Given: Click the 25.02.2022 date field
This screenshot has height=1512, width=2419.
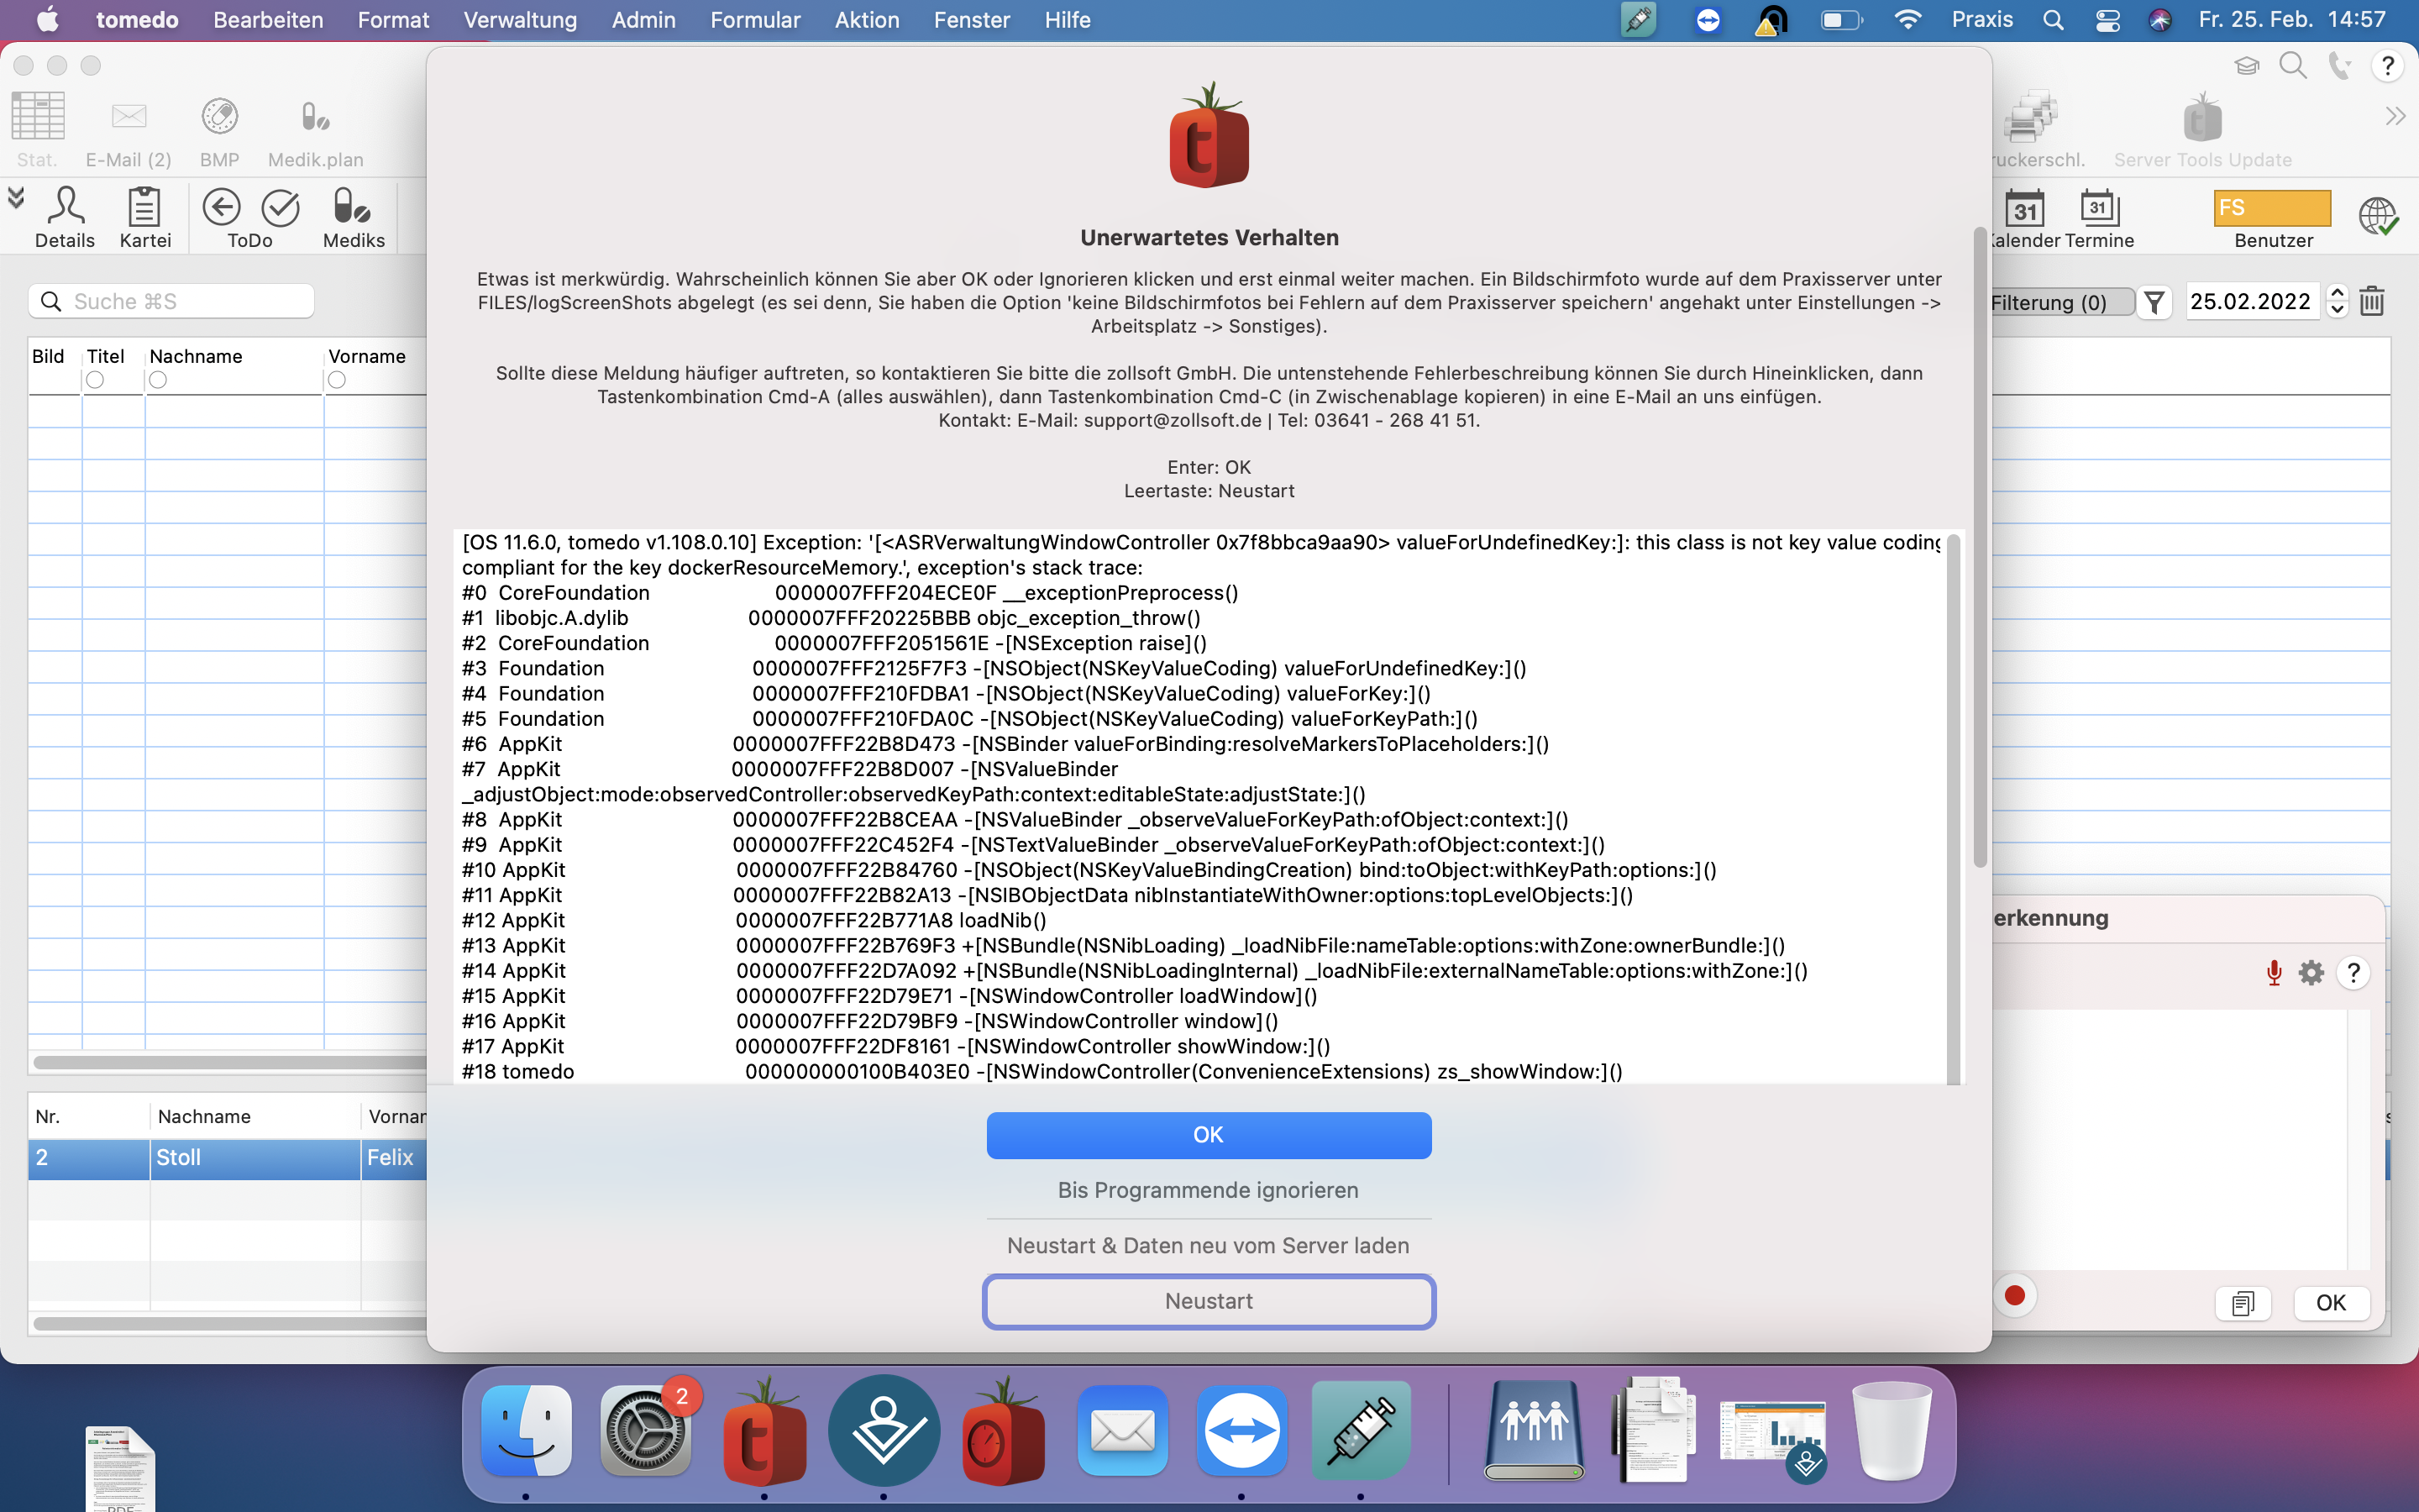Looking at the screenshot, I should [2253, 301].
